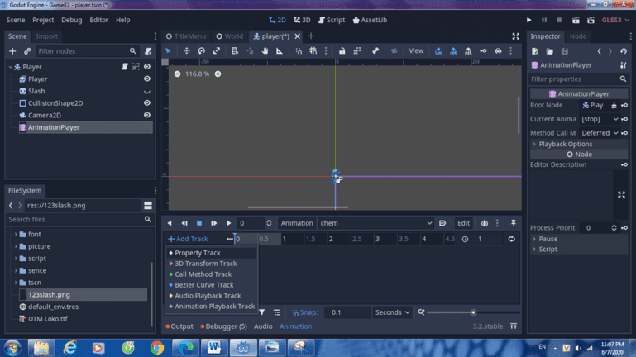Adjust the animation timeline zoom slider

click(x=473, y=312)
